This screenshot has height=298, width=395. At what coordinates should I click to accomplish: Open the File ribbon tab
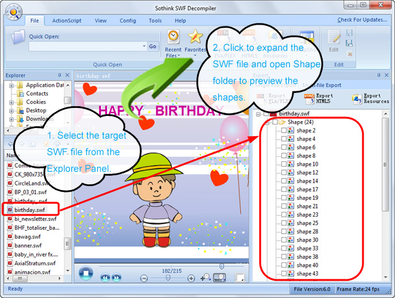[x=34, y=21]
